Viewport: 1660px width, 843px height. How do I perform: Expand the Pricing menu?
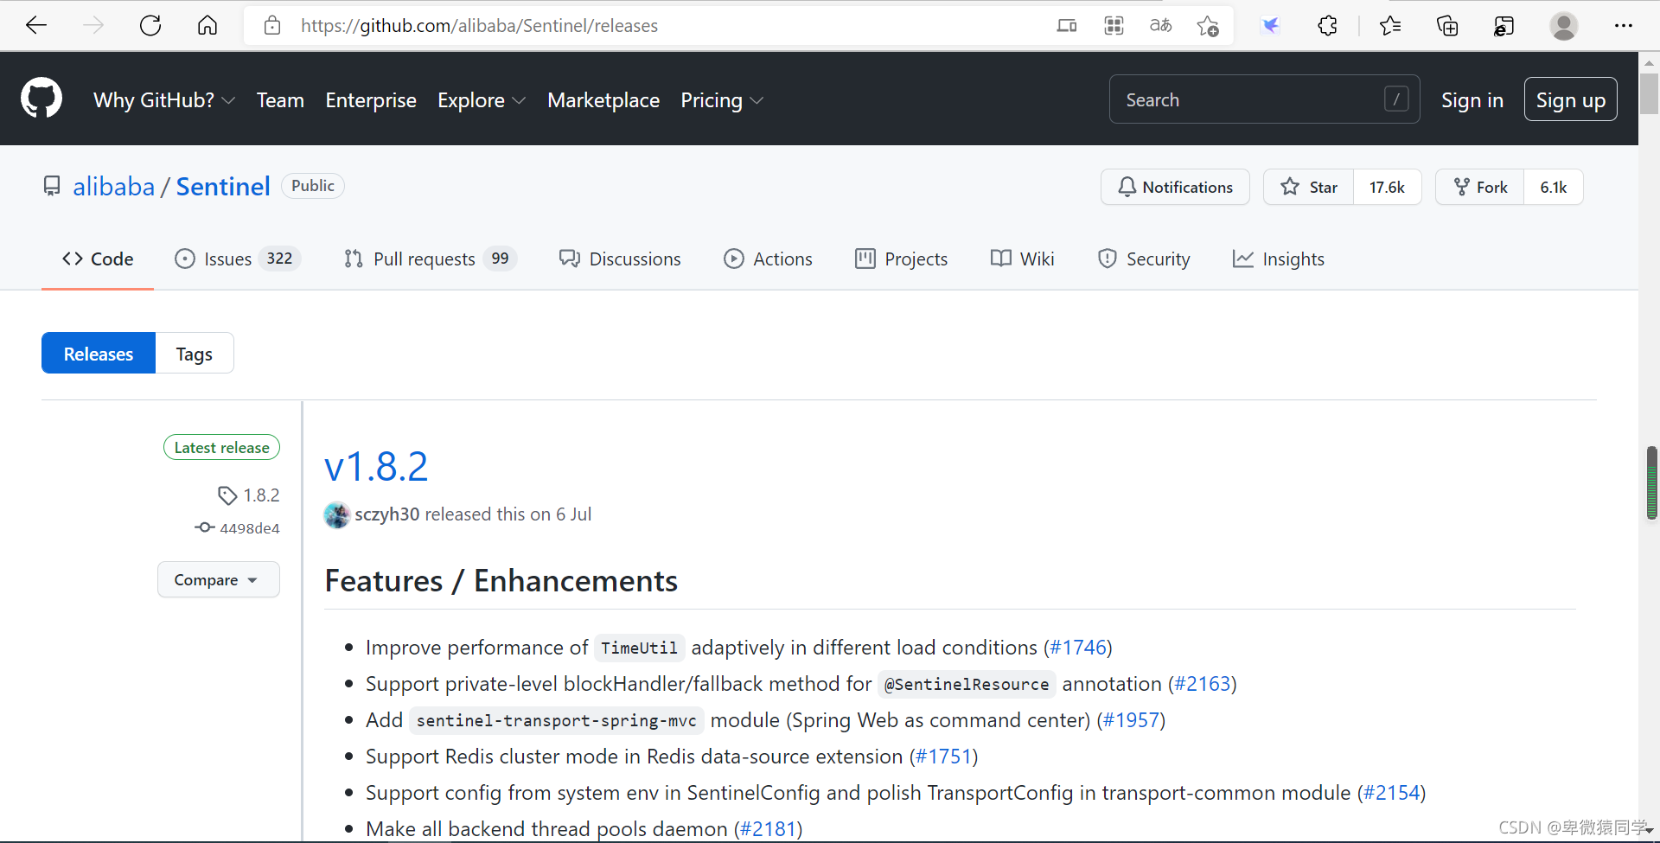click(x=722, y=100)
